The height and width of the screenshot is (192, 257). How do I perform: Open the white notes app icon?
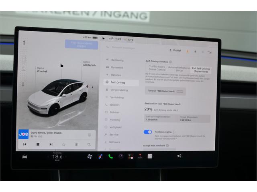[150, 156]
